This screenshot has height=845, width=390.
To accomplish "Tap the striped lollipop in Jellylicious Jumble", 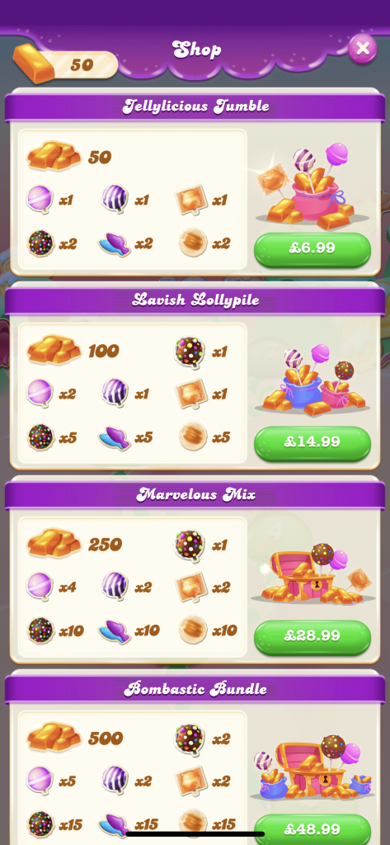I will coord(115,200).
